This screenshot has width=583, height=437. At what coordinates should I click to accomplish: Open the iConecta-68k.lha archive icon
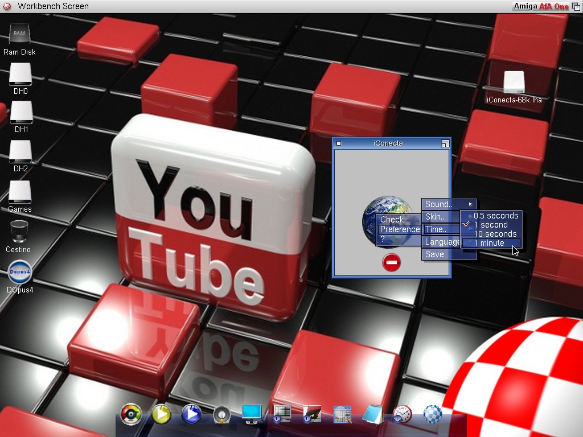[514, 83]
